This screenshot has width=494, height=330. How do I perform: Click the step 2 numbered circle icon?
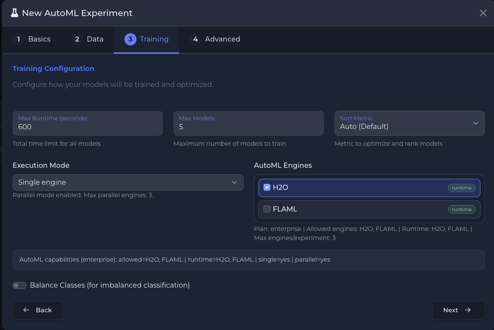point(77,39)
